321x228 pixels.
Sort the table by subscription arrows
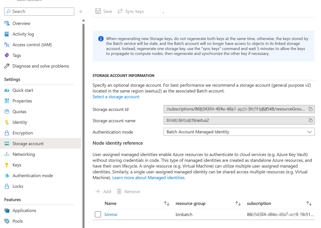[309, 203]
